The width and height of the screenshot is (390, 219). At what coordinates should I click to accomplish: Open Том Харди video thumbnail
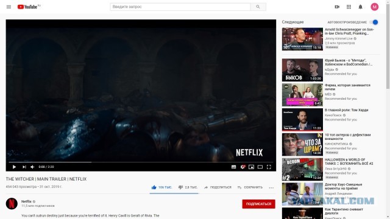(x=302, y=120)
